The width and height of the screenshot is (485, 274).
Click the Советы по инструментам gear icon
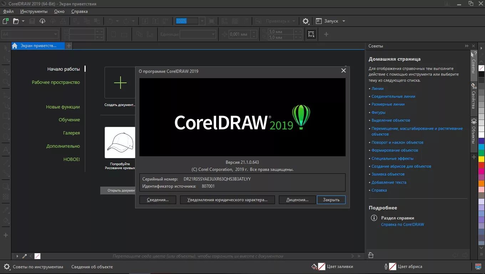(x=7, y=267)
